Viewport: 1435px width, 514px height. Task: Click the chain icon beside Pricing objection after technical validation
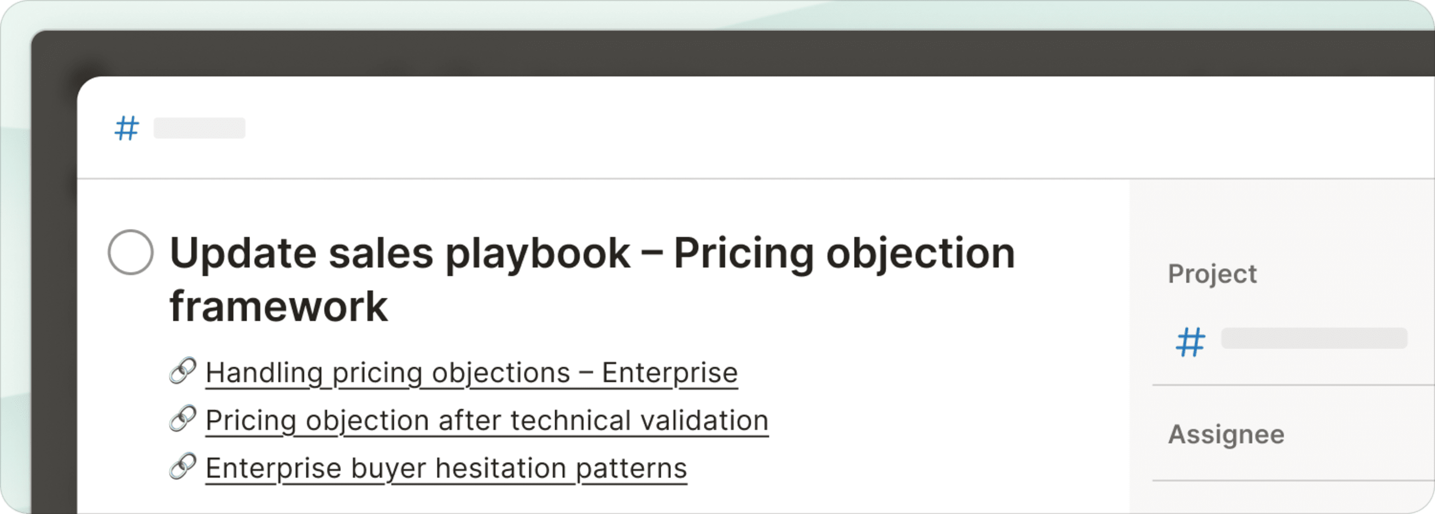pos(182,419)
